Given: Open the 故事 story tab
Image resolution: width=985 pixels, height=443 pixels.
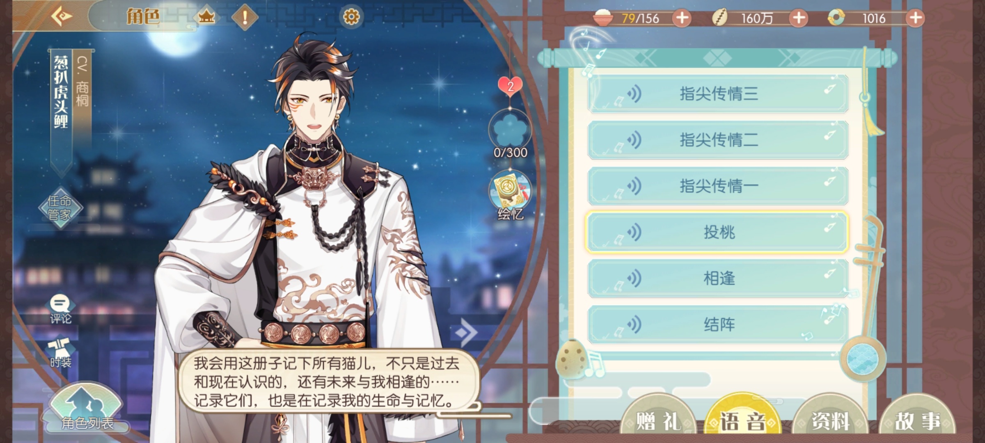Looking at the screenshot, I should click(917, 420).
